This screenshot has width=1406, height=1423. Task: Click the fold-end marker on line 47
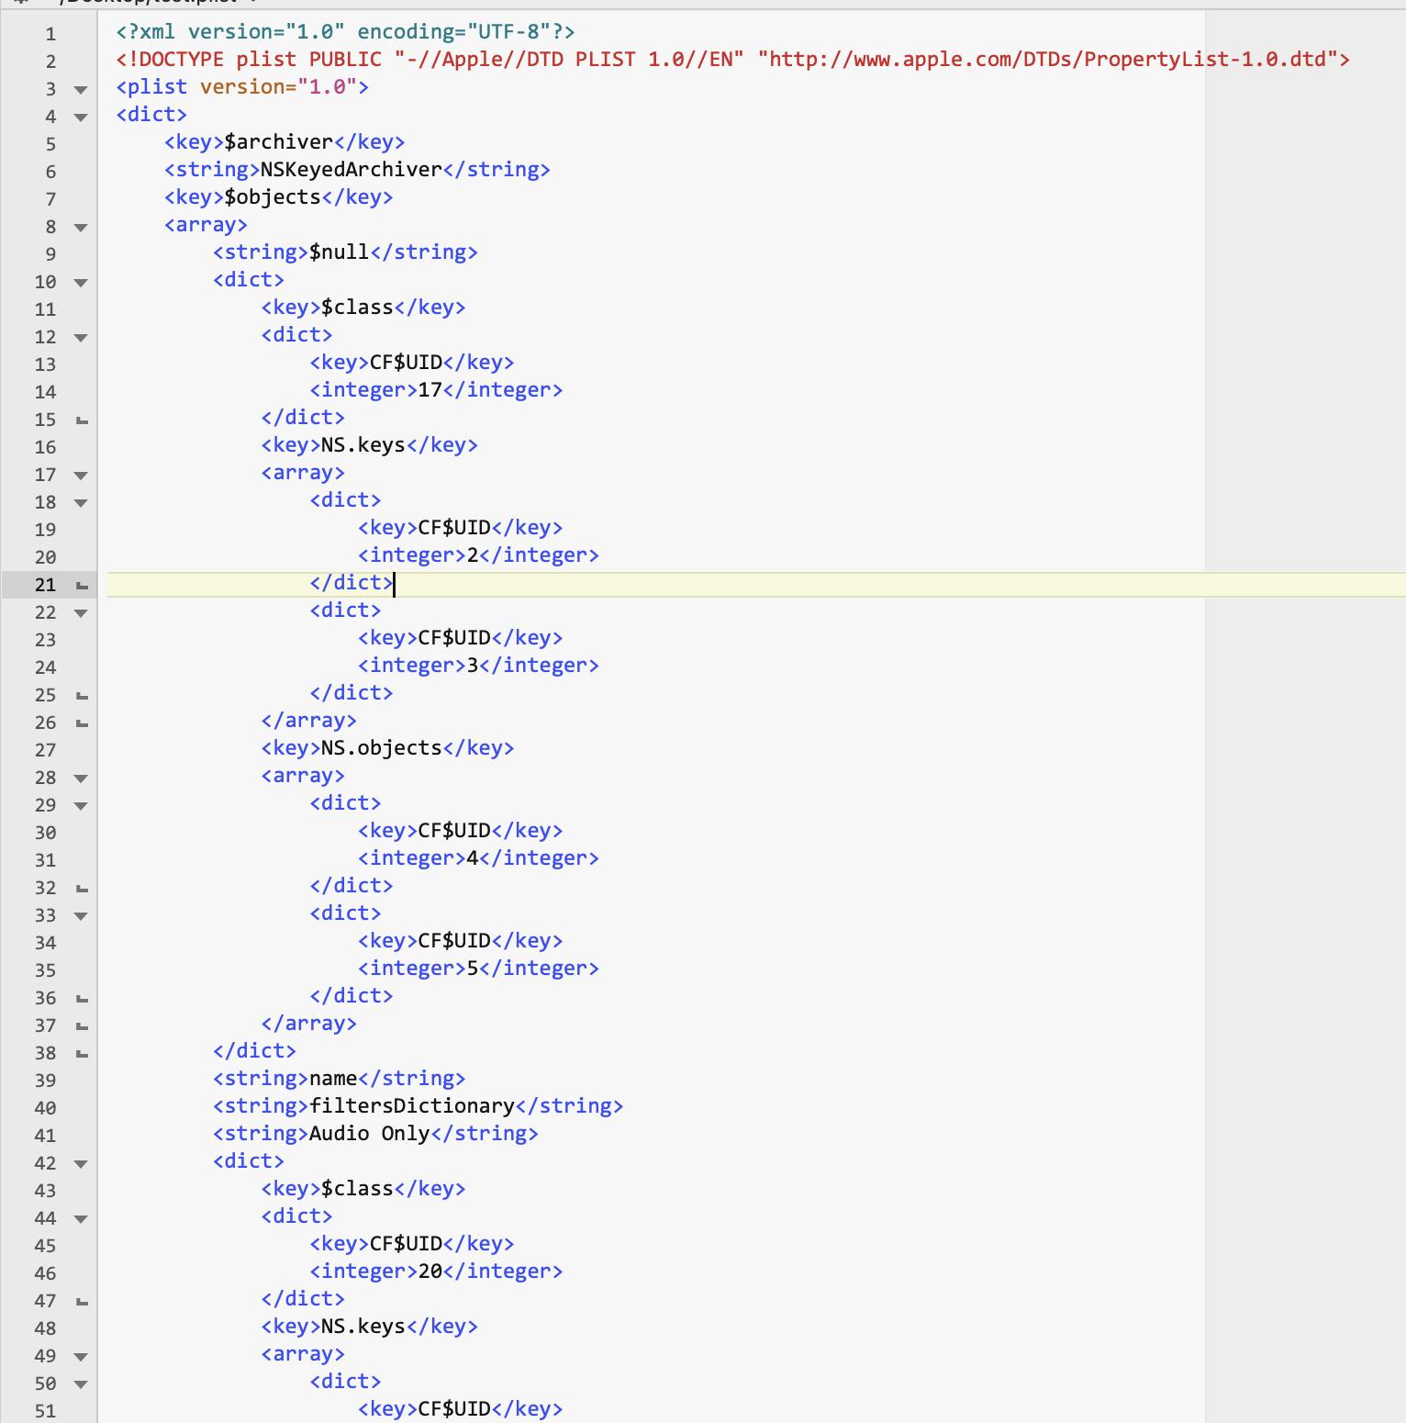(80, 1301)
